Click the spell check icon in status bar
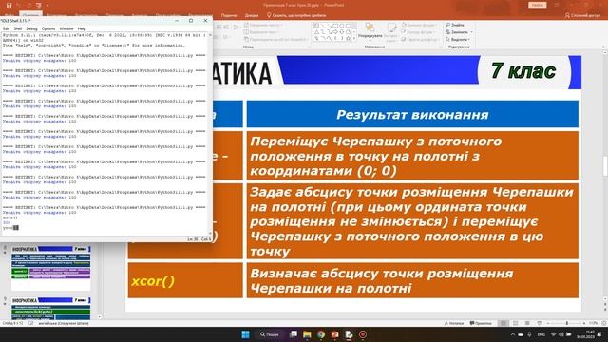 [x=31, y=323]
